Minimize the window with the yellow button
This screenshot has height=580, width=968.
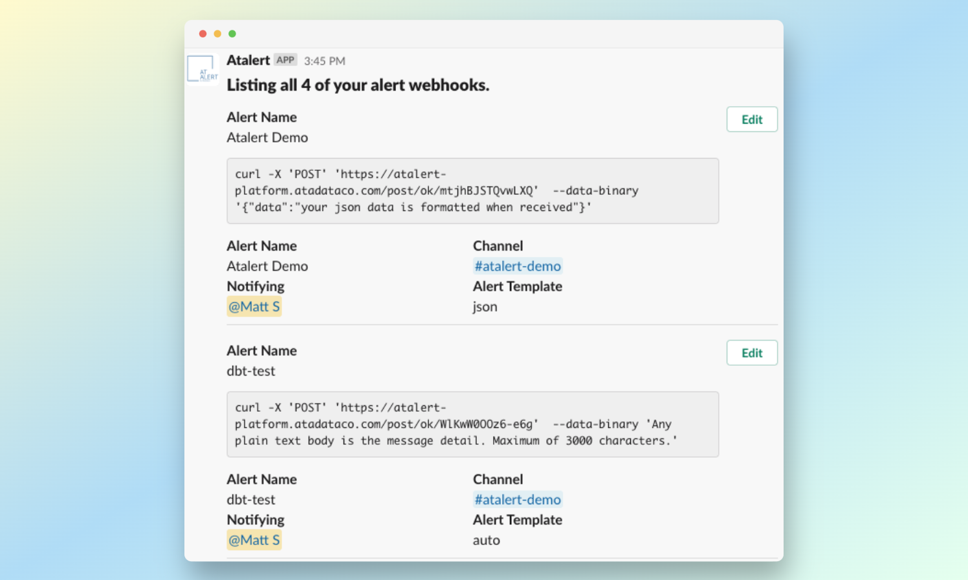click(217, 34)
